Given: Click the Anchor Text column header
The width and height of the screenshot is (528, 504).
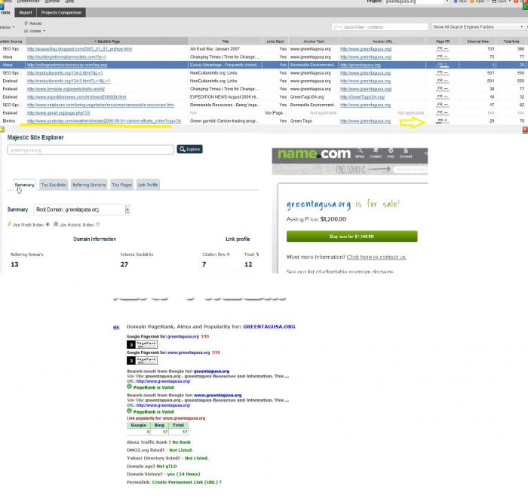Looking at the screenshot, I should [x=314, y=41].
